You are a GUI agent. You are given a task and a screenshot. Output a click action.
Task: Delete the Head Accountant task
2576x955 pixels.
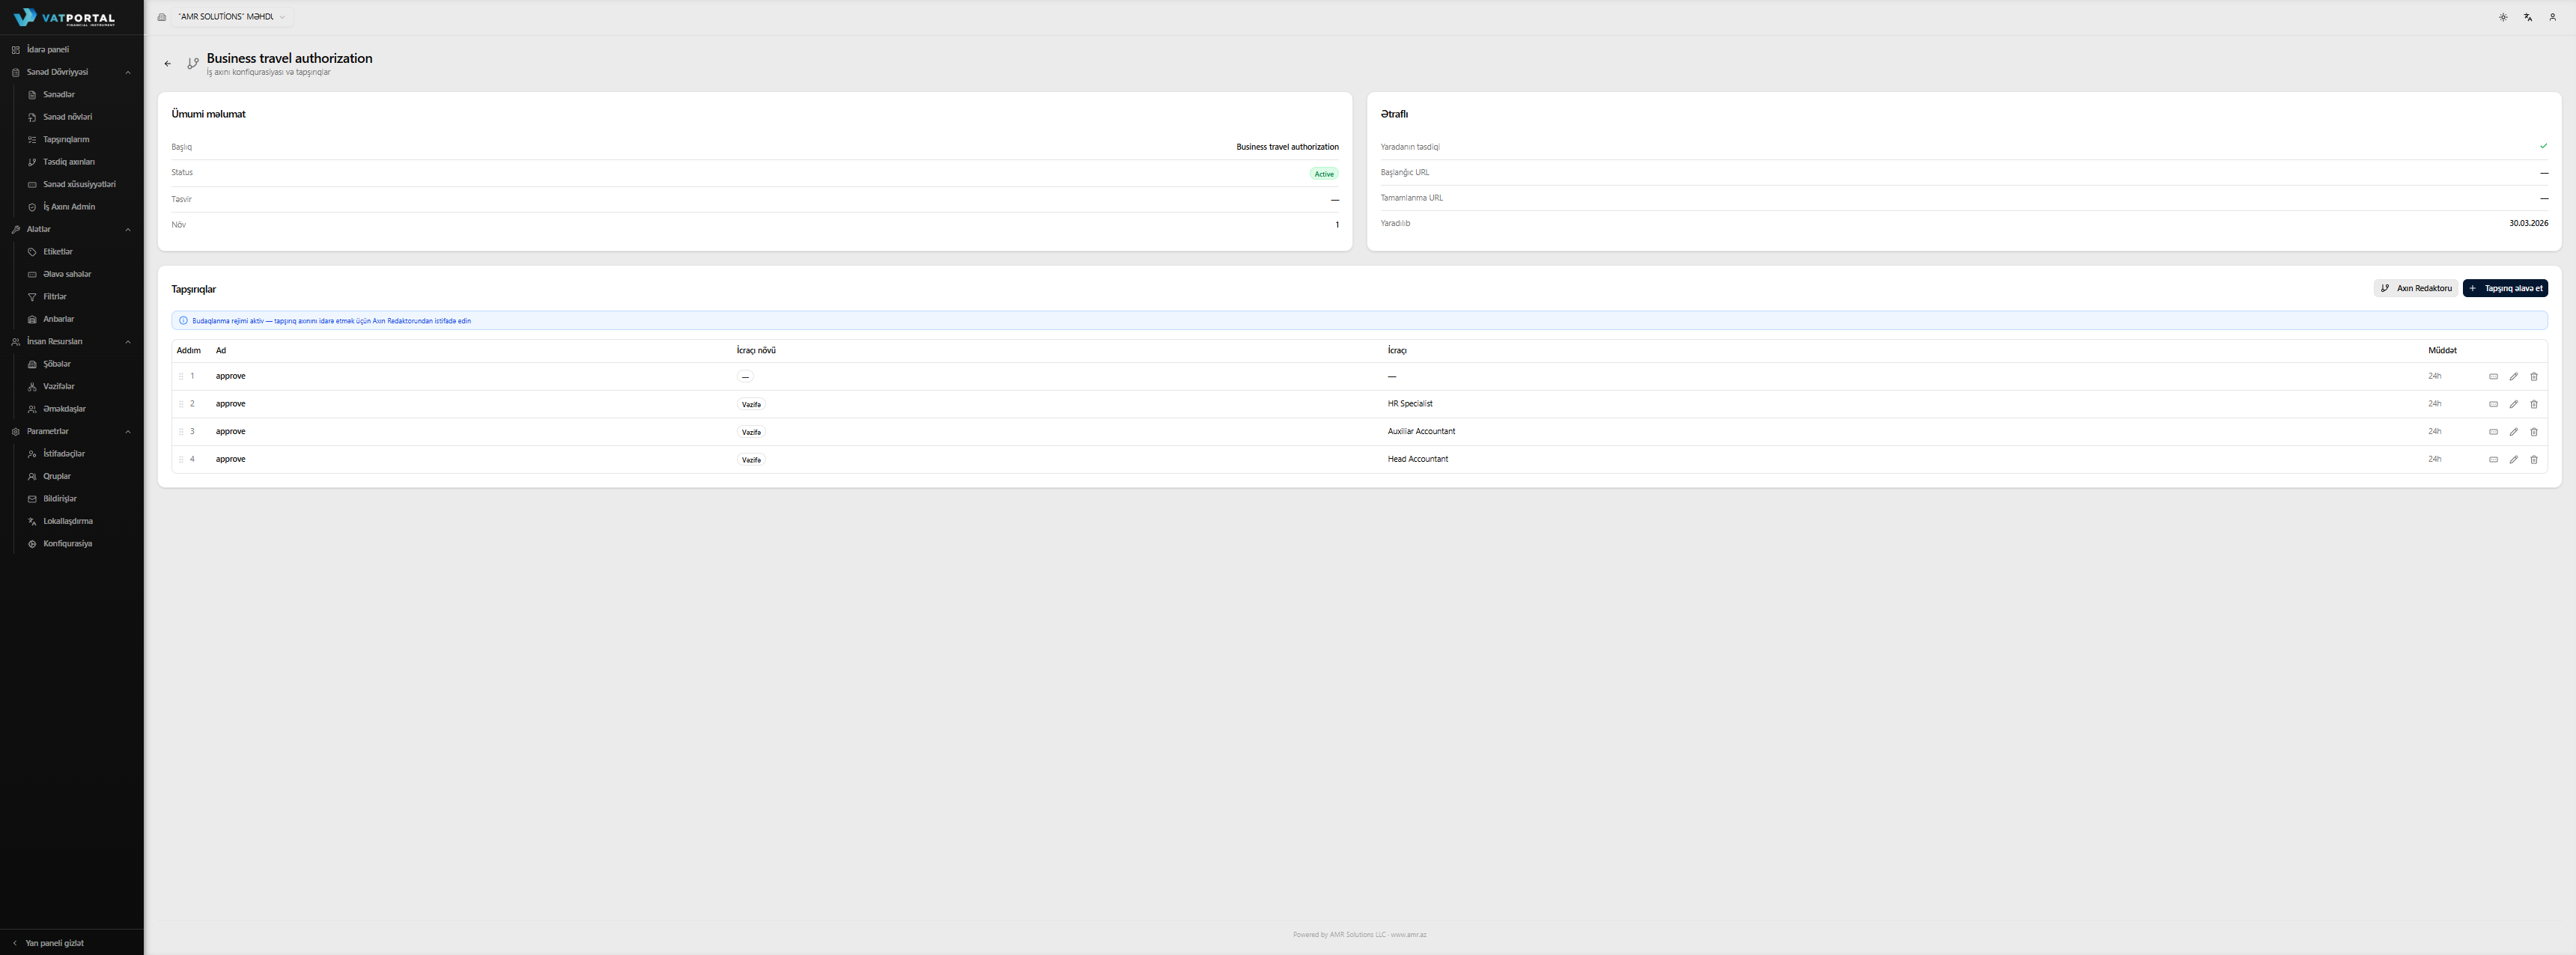pos(2534,460)
